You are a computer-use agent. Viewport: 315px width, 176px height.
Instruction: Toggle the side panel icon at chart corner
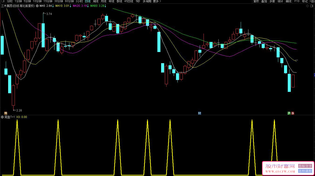(312, 6)
